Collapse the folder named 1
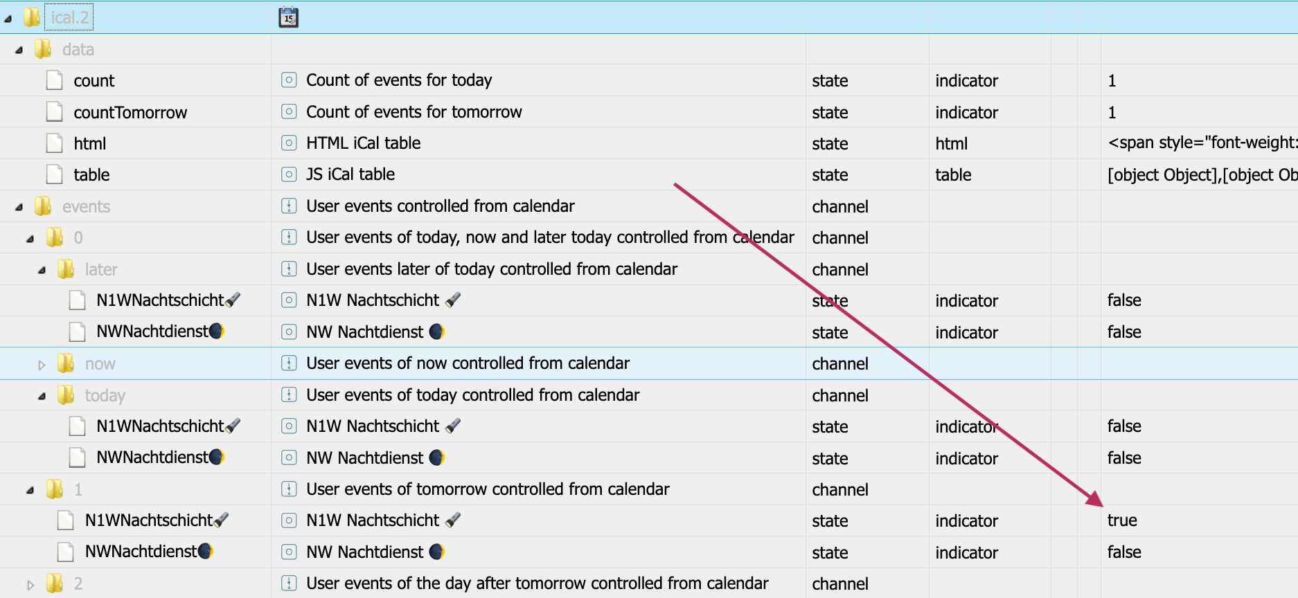Screen dimensions: 1298x598 click(30, 490)
